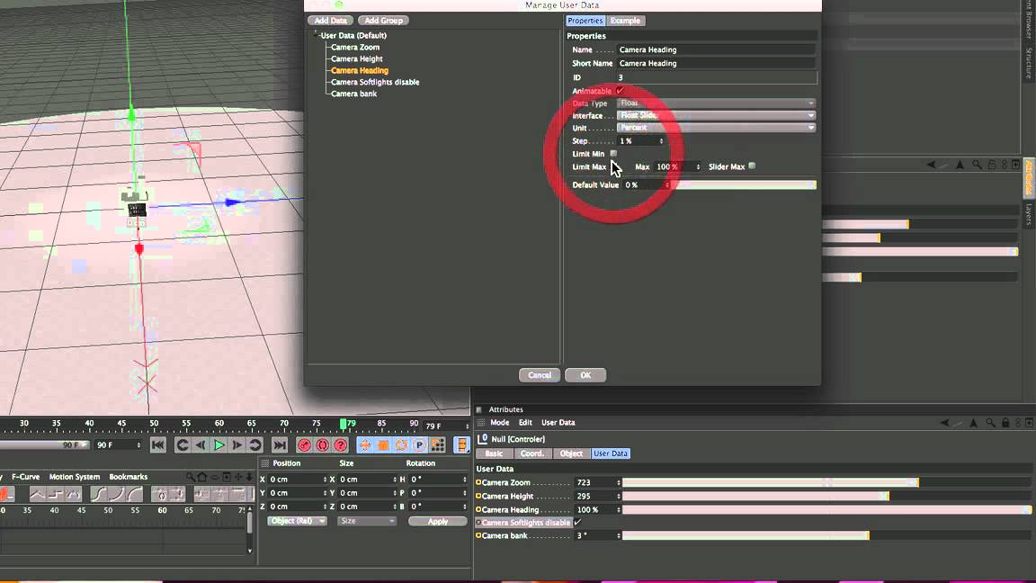Click Cancel in Manage User Data
The height and width of the screenshot is (583, 1036).
coord(540,375)
